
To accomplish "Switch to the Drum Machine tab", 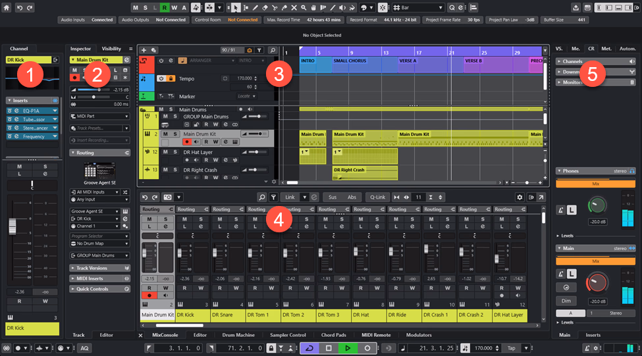I will [x=238, y=335].
